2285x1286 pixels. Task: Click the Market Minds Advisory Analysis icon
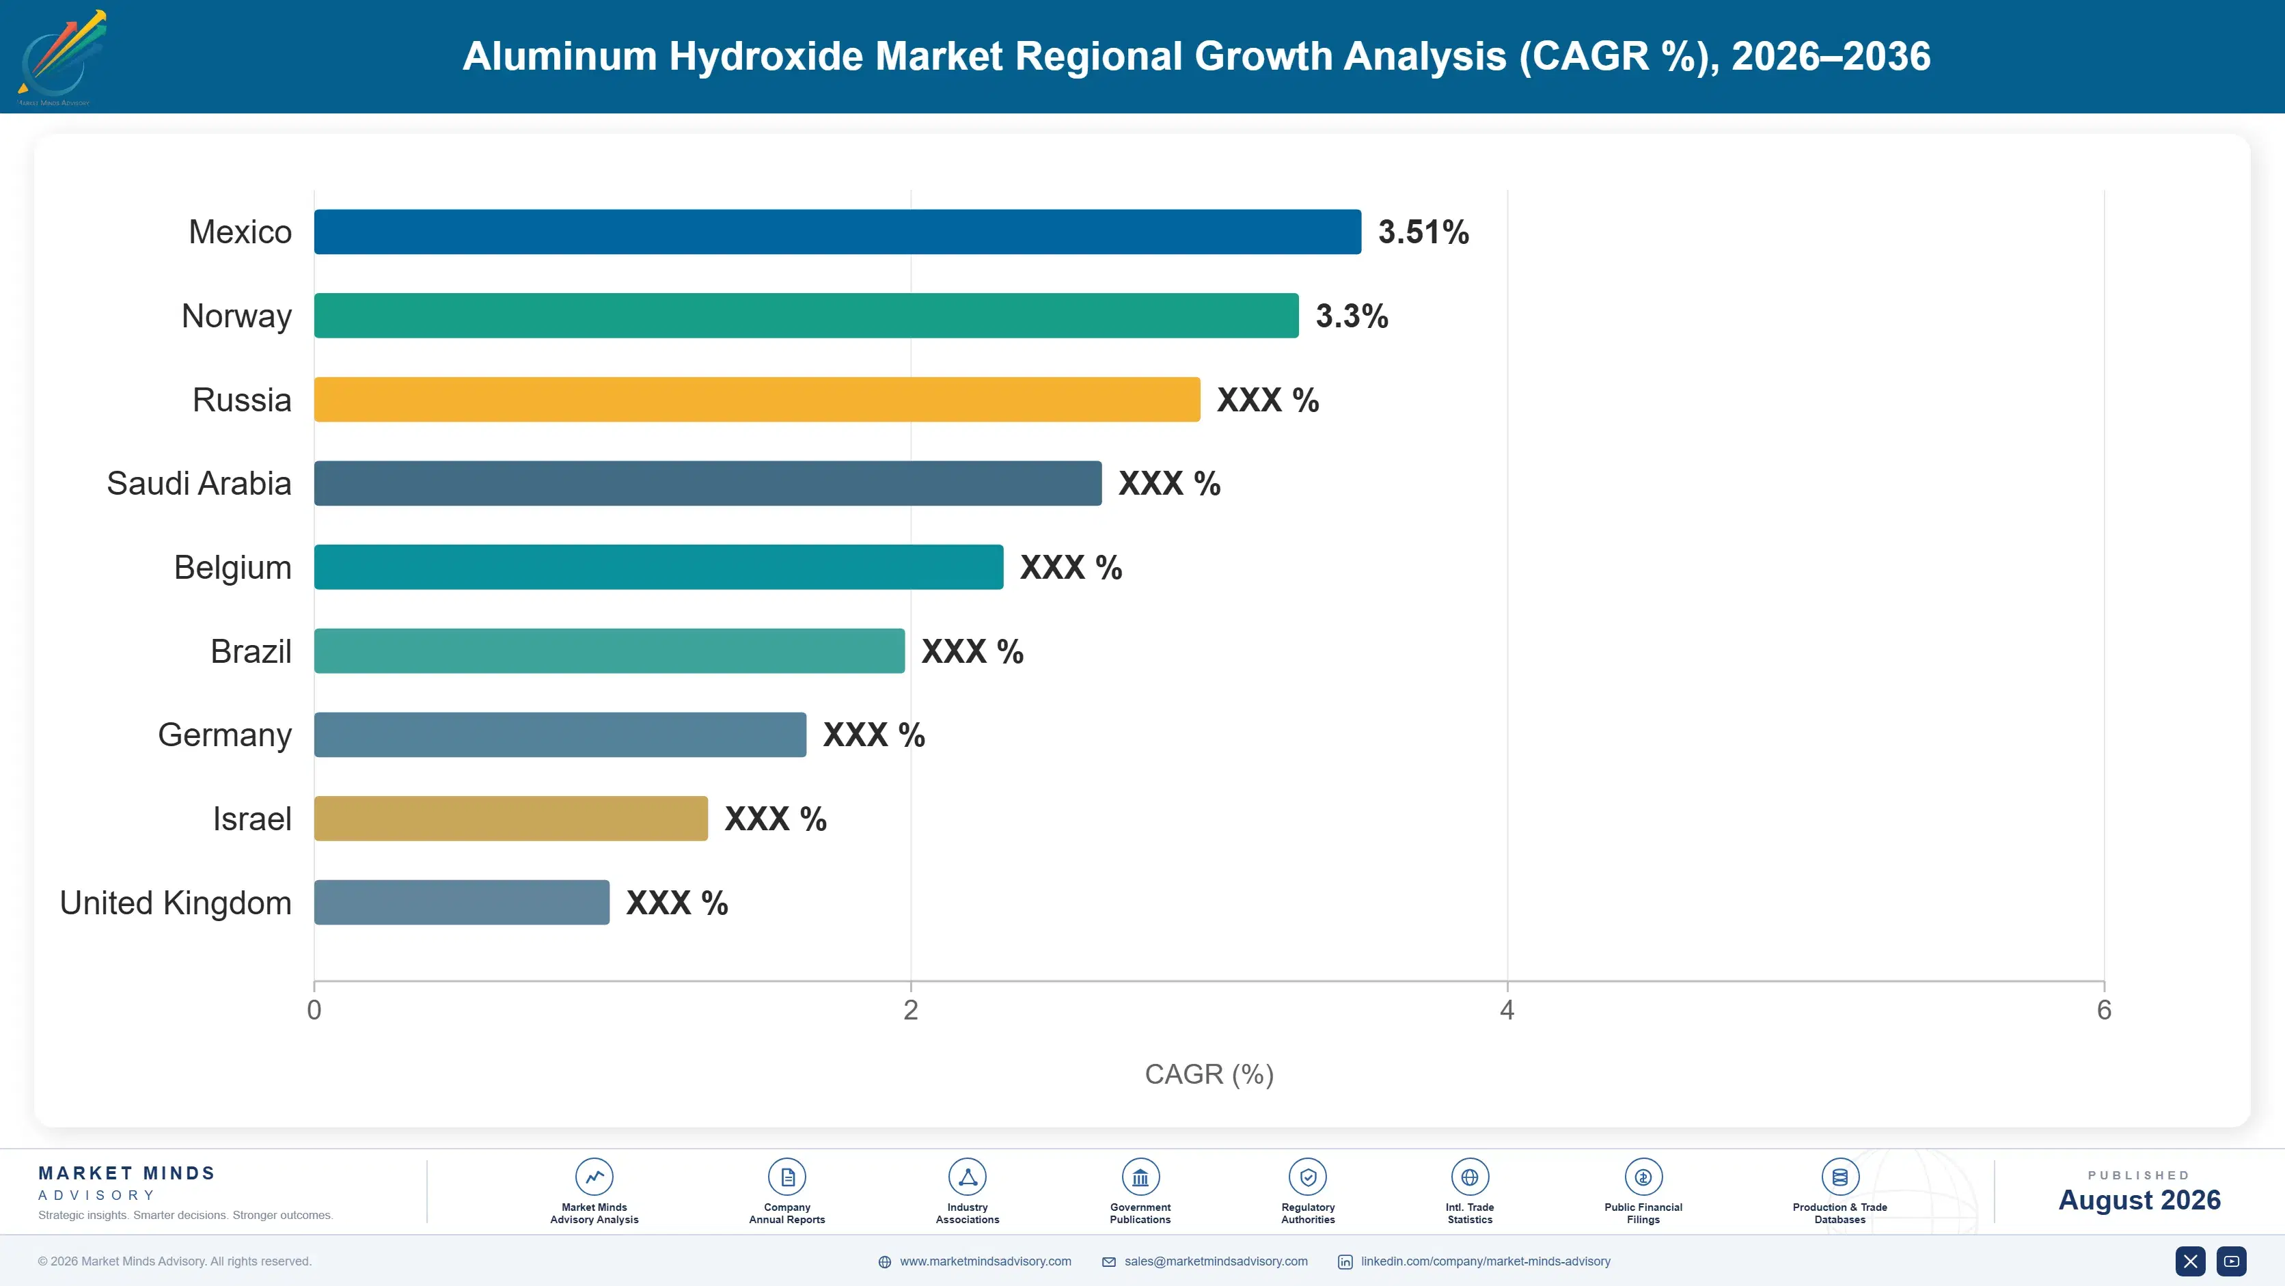pyautogui.click(x=594, y=1177)
